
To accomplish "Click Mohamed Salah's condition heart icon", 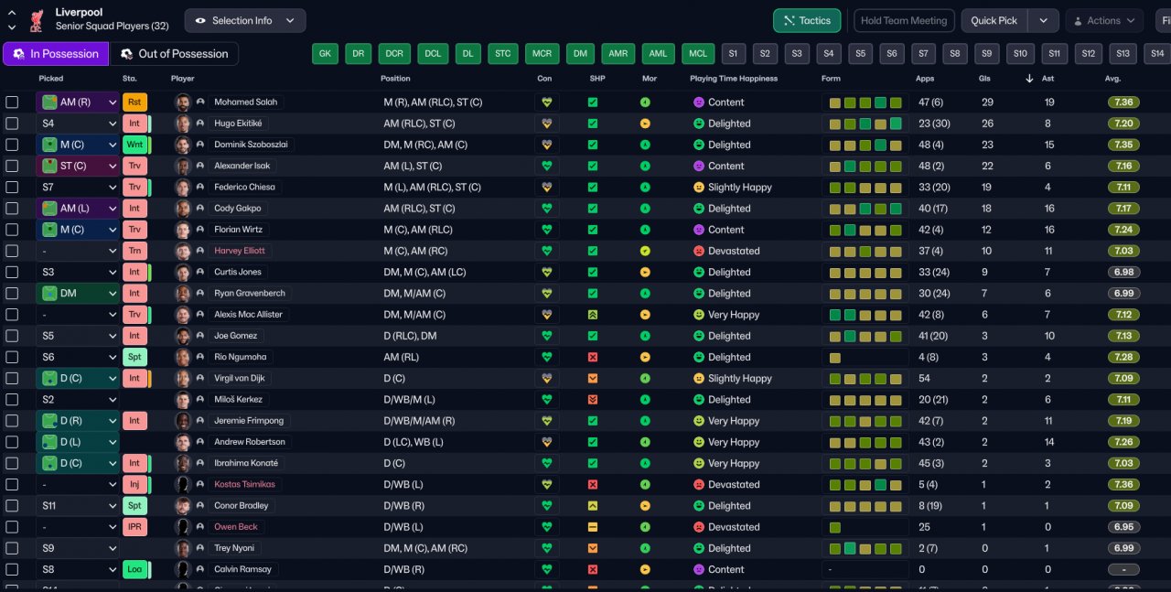I will [x=547, y=102].
